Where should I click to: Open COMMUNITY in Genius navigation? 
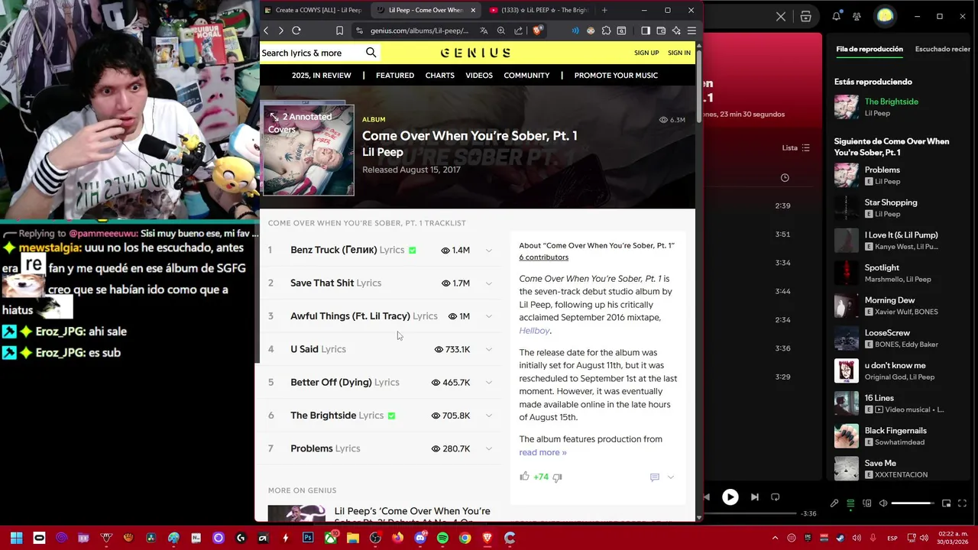click(526, 76)
